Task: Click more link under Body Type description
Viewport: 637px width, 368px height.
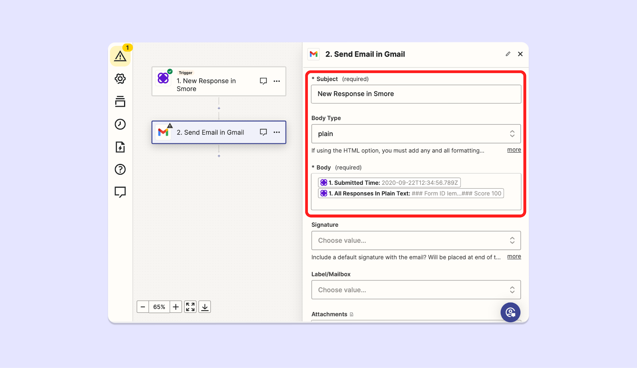Action: coord(514,150)
